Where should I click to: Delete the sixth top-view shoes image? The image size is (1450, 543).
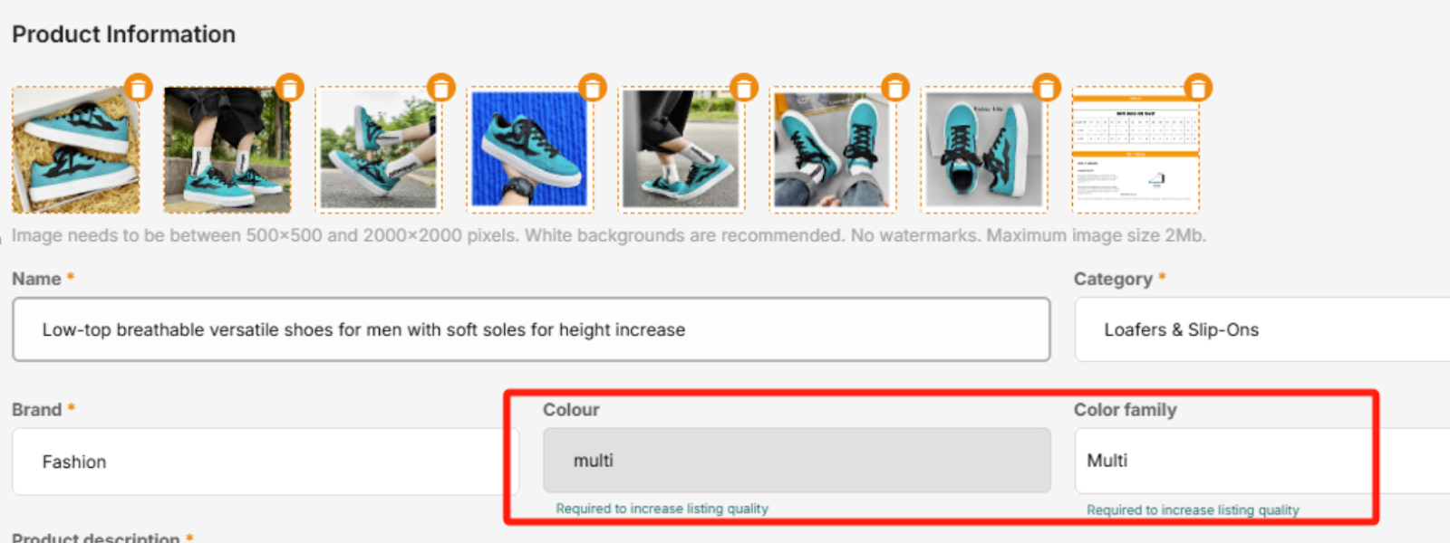coord(894,88)
